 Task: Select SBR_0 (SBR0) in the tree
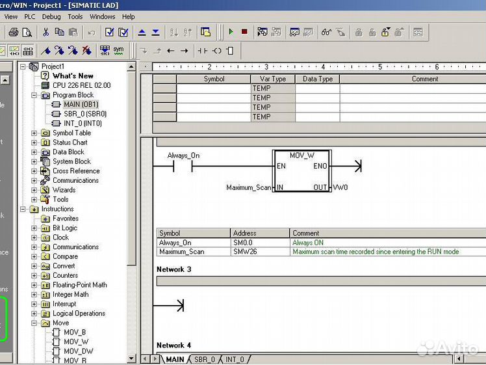coord(85,114)
